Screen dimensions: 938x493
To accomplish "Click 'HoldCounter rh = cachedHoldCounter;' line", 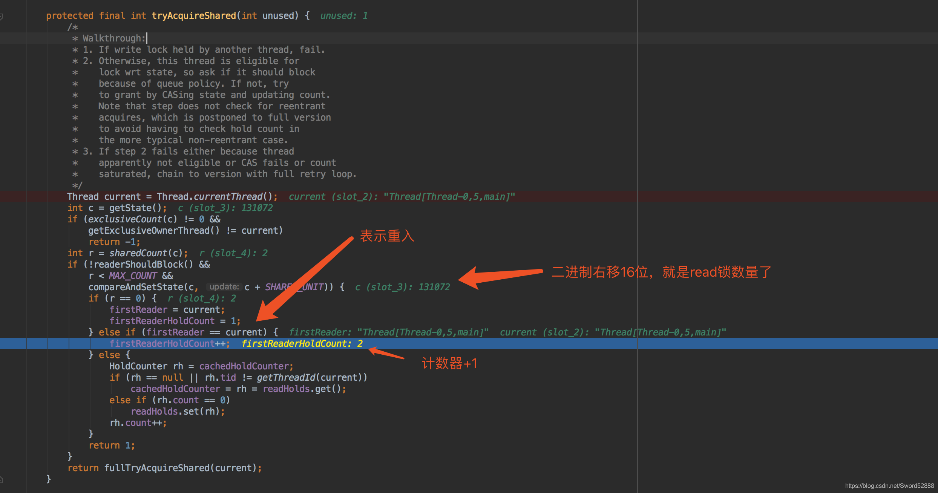I will point(201,366).
